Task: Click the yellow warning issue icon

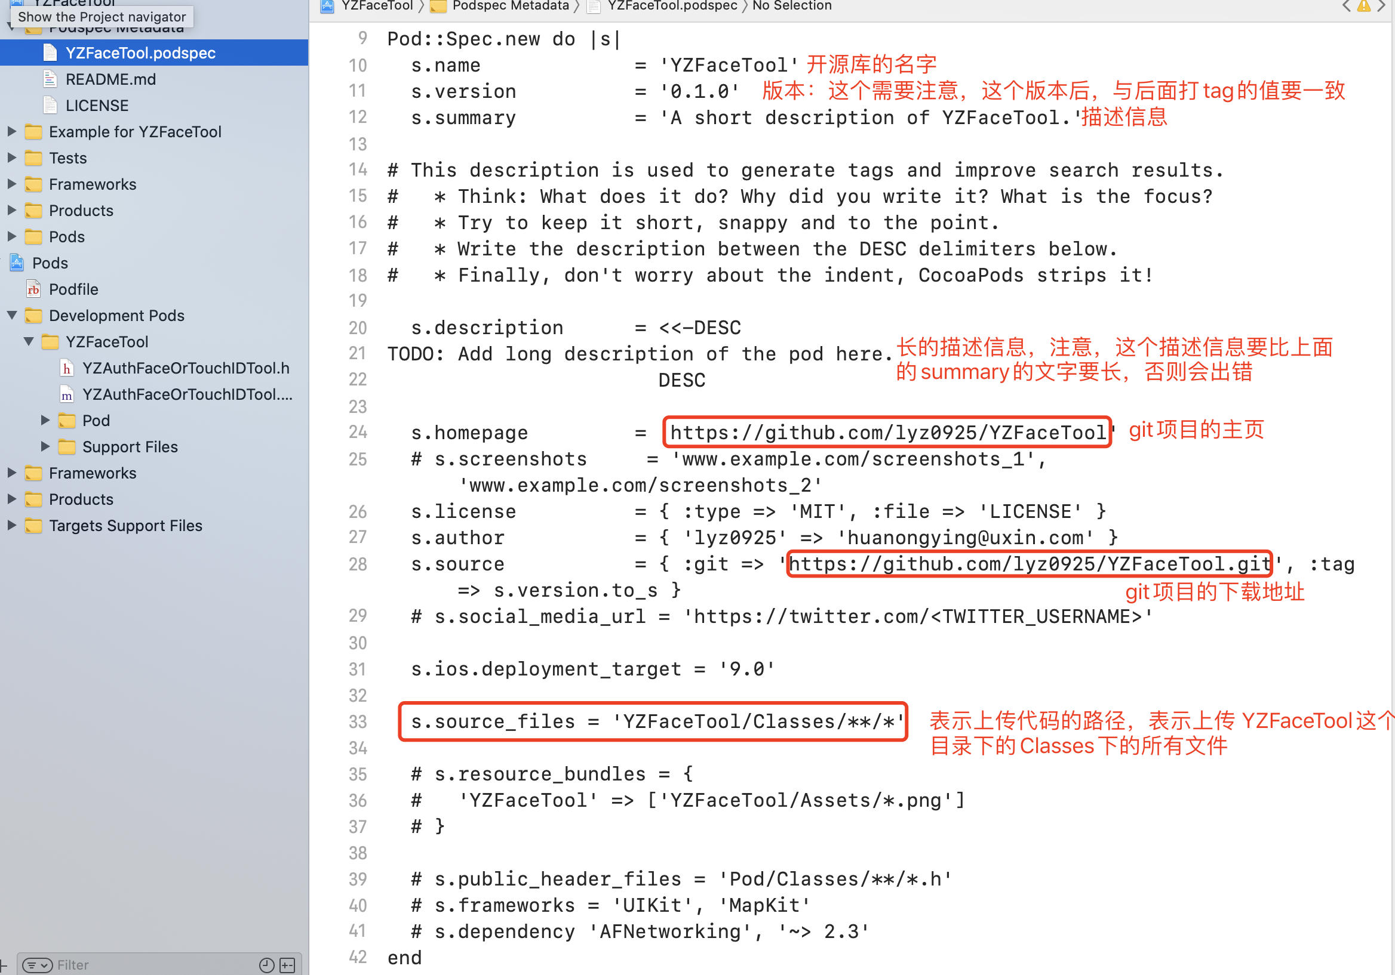Action: (1363, 6)
